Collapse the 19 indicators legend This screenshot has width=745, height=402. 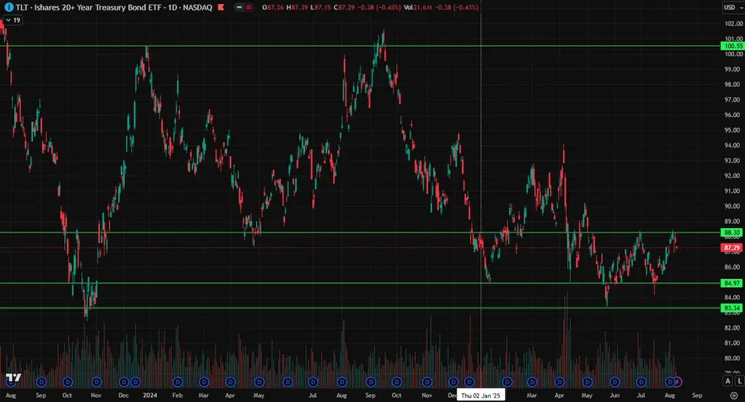pos(12,20)
